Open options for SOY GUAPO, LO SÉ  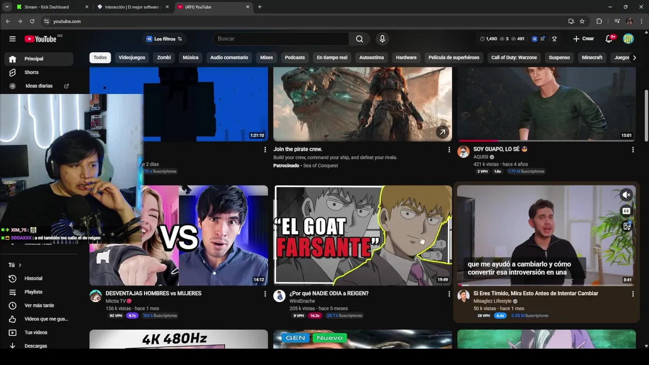coord(633,150)
